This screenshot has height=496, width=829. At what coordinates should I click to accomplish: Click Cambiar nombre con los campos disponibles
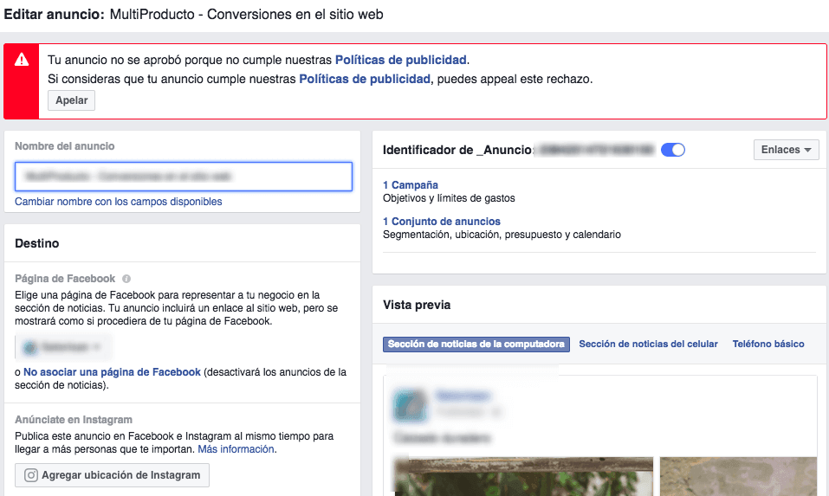point(119,201)
